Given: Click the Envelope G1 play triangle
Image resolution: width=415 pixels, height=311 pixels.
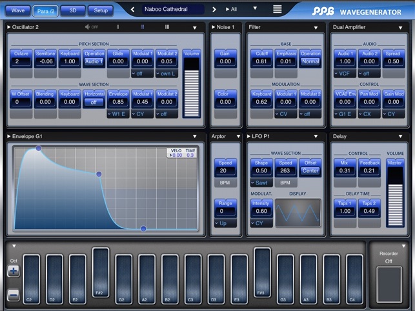Looking at the screenshot, I should coord(9,136).
